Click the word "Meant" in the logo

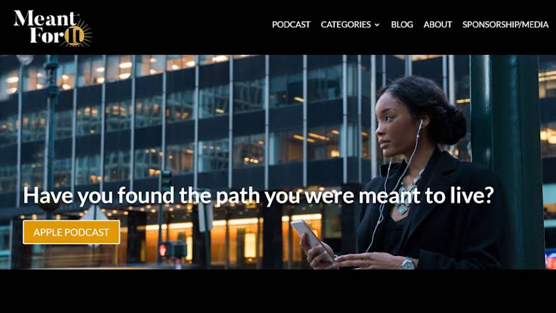(x=46, y=18)
